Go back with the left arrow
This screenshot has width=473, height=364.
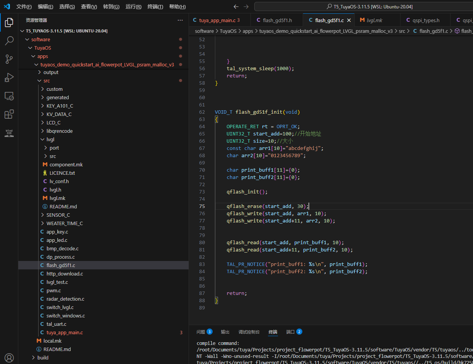click(236, 6)
